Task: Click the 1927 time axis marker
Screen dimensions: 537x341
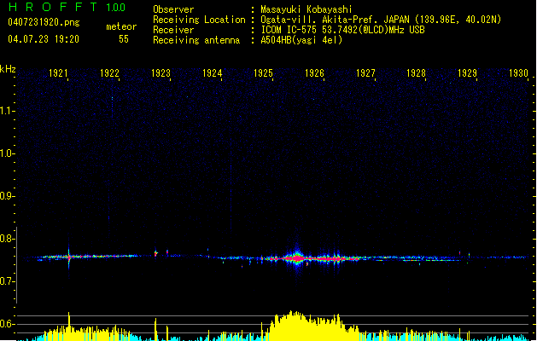Action: click(365, 73)
